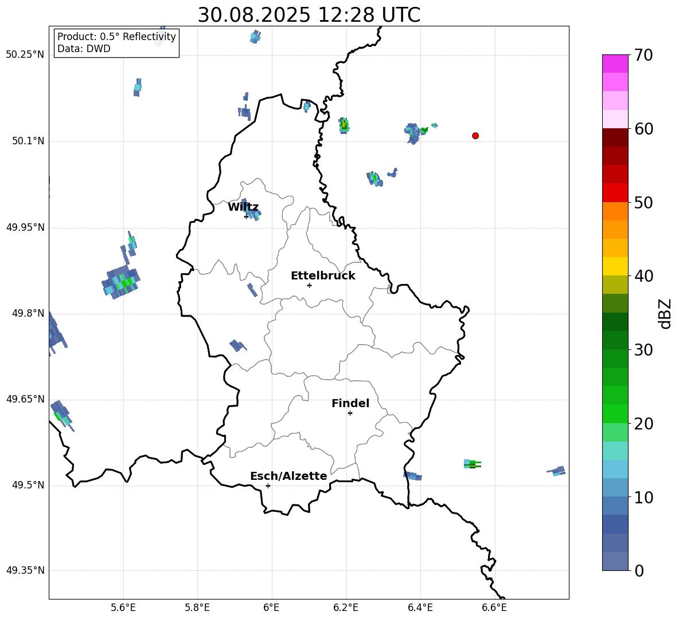The width and height of the screenshot is (679, 619).
Task: Click the radar echo with yellow core near the northeast border
Action: click(x=344, y=124)
